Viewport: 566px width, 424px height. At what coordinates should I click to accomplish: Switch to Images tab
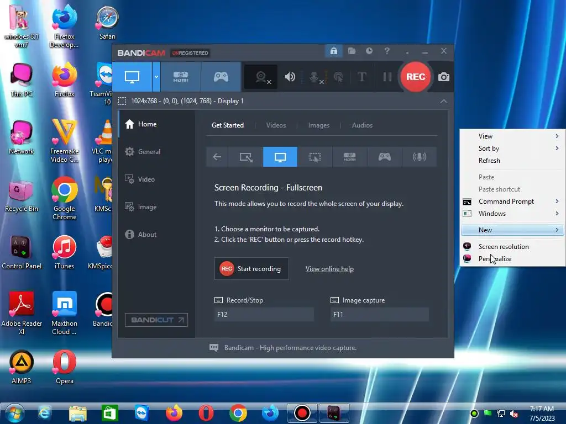coord(319,125)
